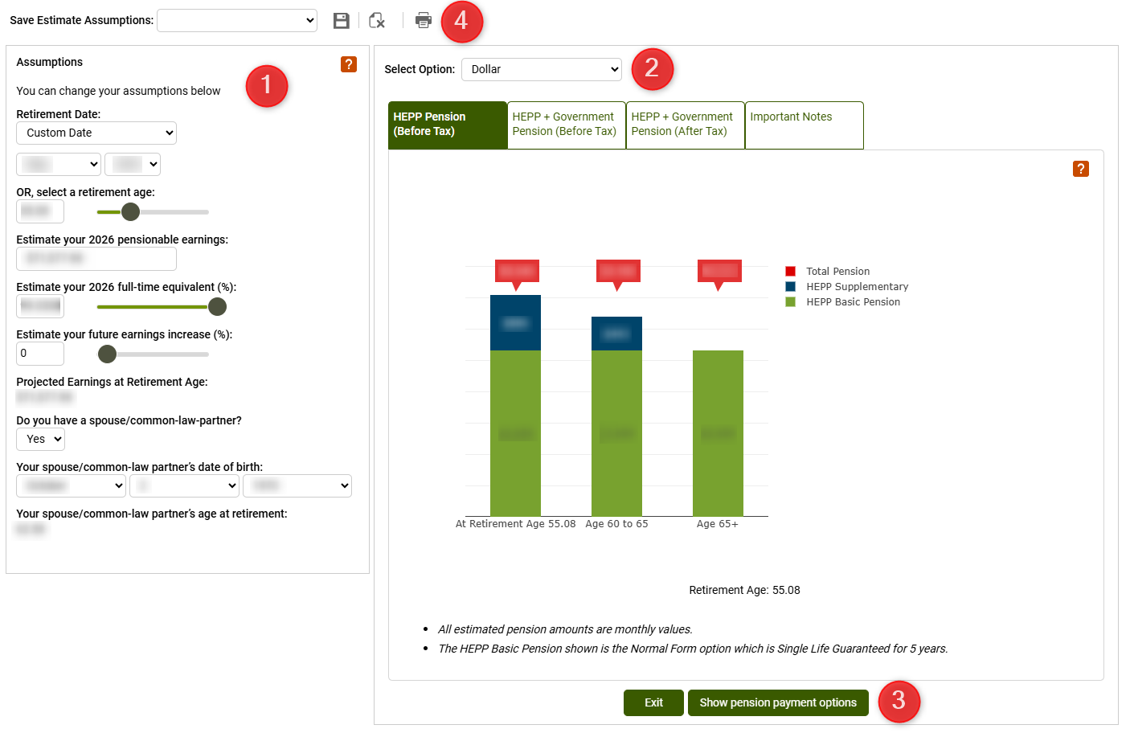1130x733 pixels.
Task: Click the note 'All estimated pension amounts are monthly values.'
Action: (565, 630)
